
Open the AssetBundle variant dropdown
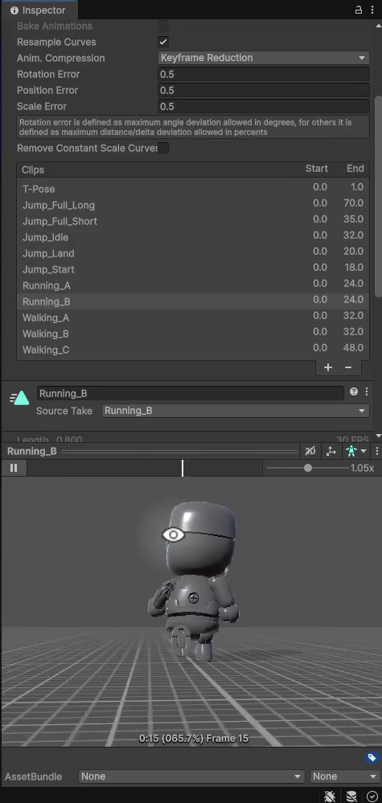tap(345, 776)
